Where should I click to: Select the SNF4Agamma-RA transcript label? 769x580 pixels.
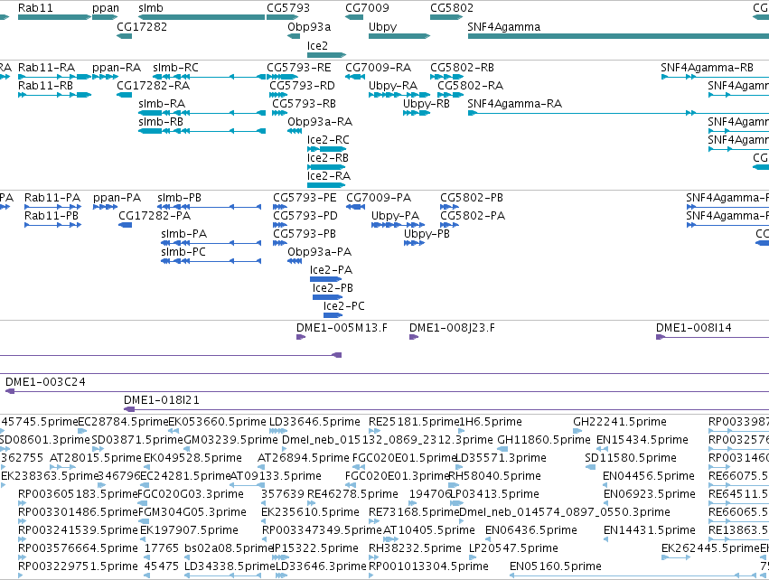click(514, 105)
